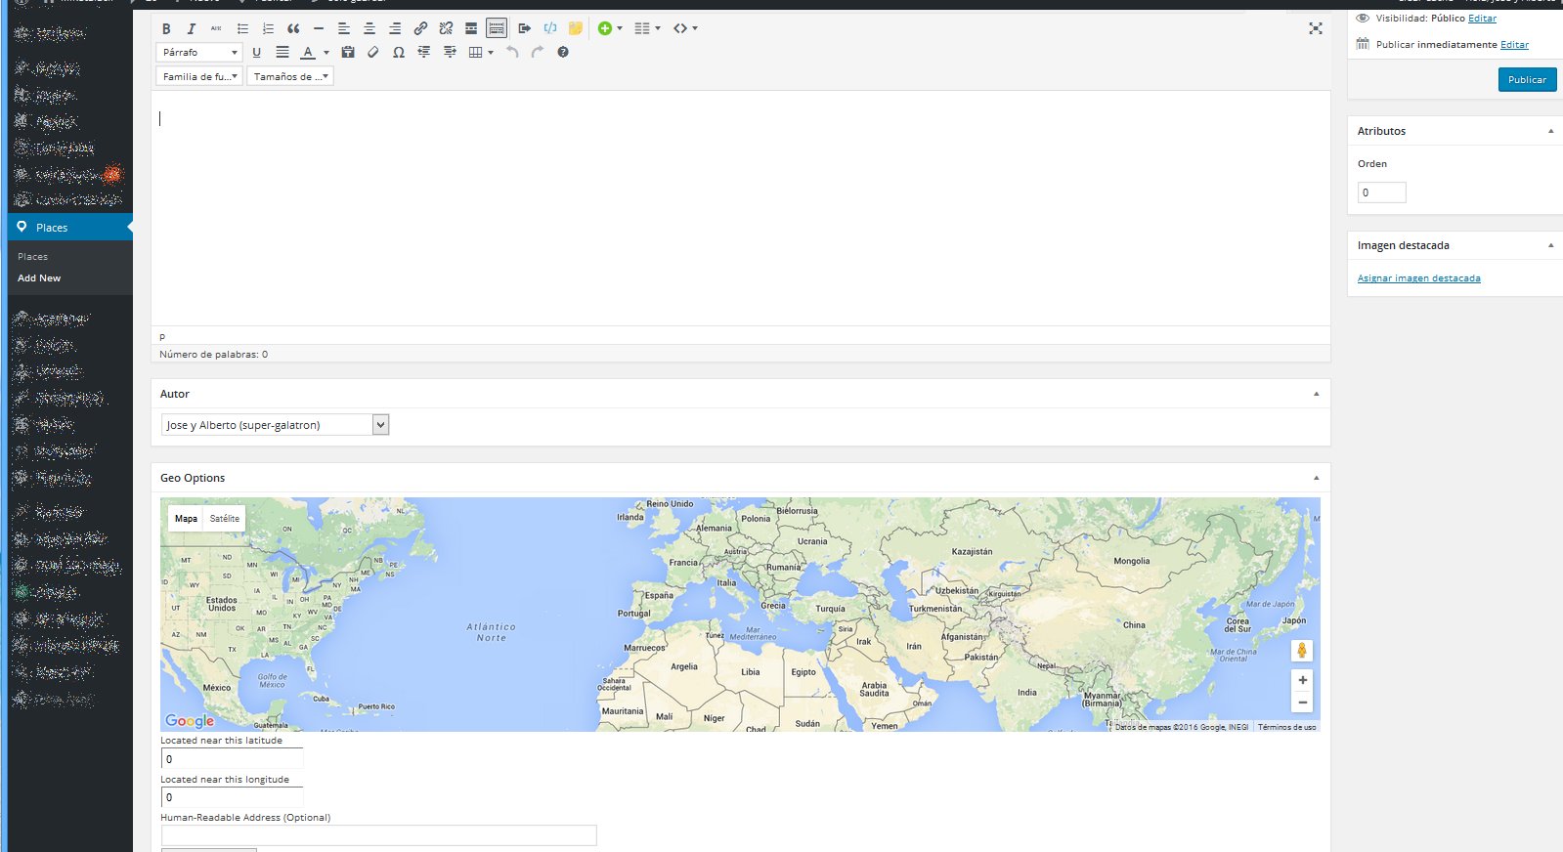
Task: Remove link with unlink icon
Action: click(x=446, y=28)
